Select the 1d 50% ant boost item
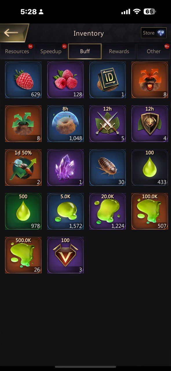 [23, 168]
